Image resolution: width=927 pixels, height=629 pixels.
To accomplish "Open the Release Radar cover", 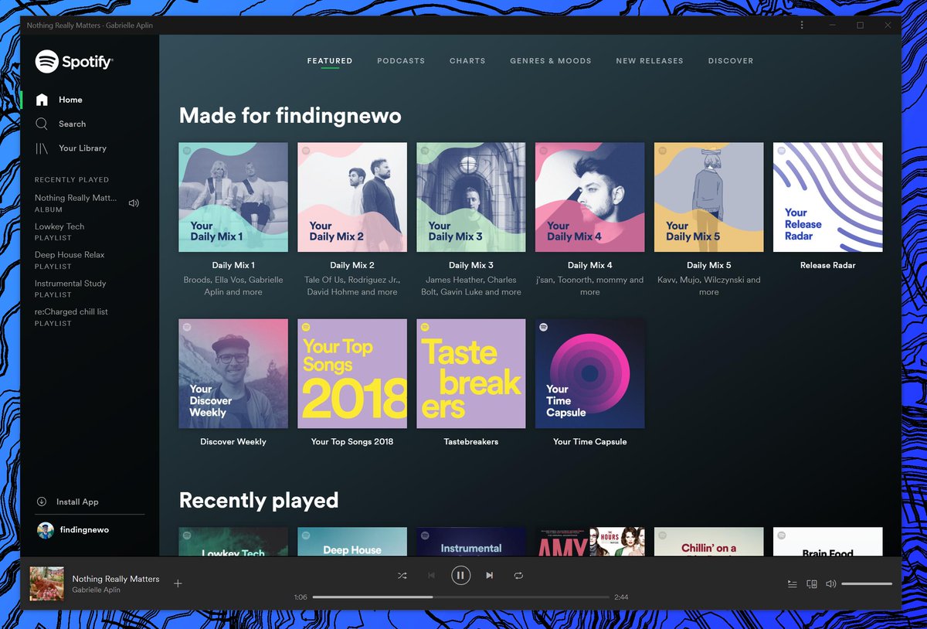I will 828,197.
